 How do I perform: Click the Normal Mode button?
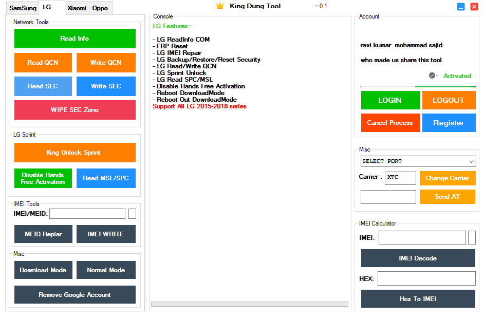click(x=106, y=270)
